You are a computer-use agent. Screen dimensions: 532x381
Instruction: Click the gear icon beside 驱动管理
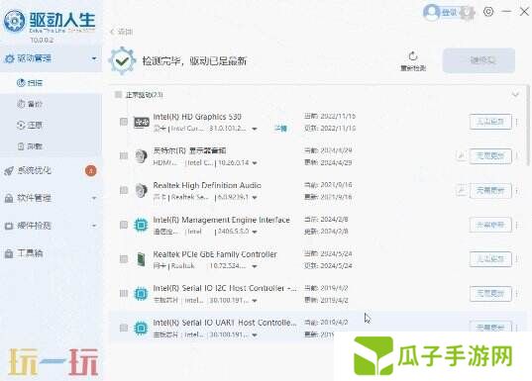(x=9, y=58)
